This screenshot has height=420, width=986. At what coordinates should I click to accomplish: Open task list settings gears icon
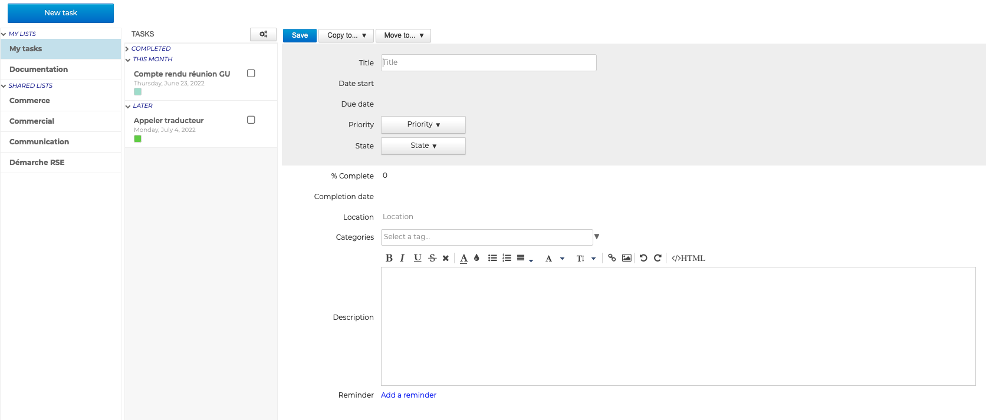click(x=263, y=34)
